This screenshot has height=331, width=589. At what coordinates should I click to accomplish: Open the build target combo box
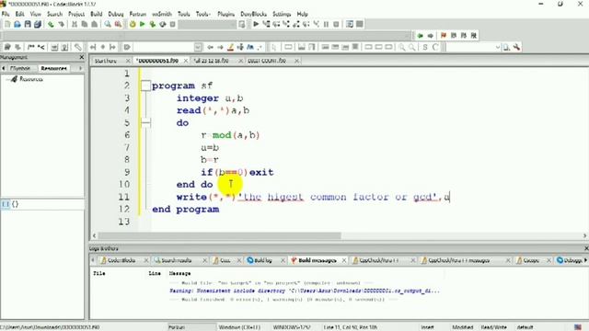(x=207, y=25)
